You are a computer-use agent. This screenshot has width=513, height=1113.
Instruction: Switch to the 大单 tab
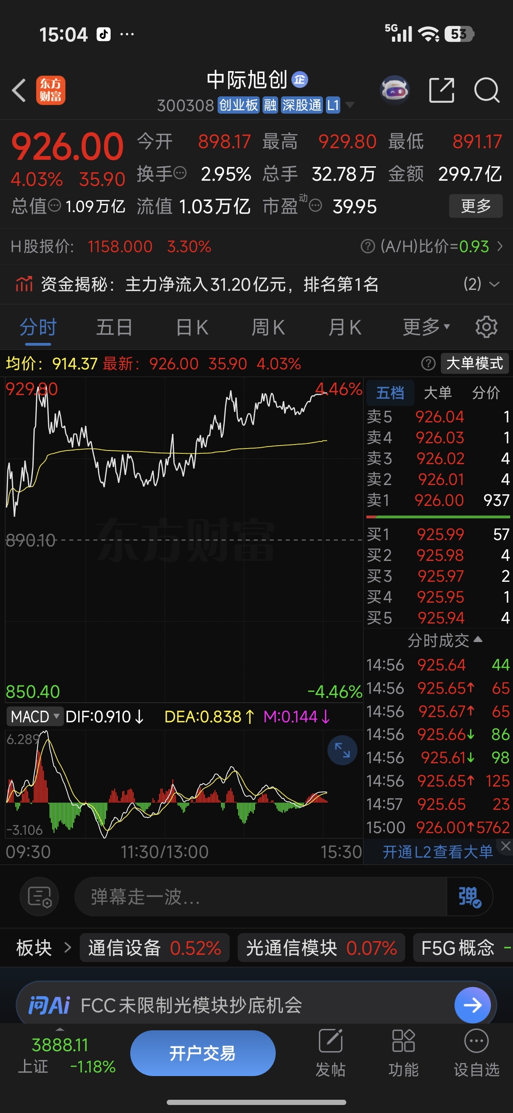(x=438, y=393)
